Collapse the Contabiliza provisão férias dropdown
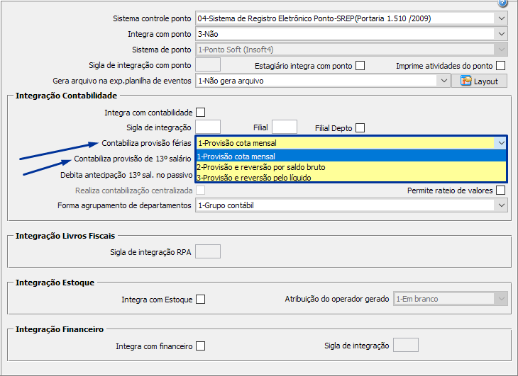Screen dimensions: 518x376 [501, 143]
